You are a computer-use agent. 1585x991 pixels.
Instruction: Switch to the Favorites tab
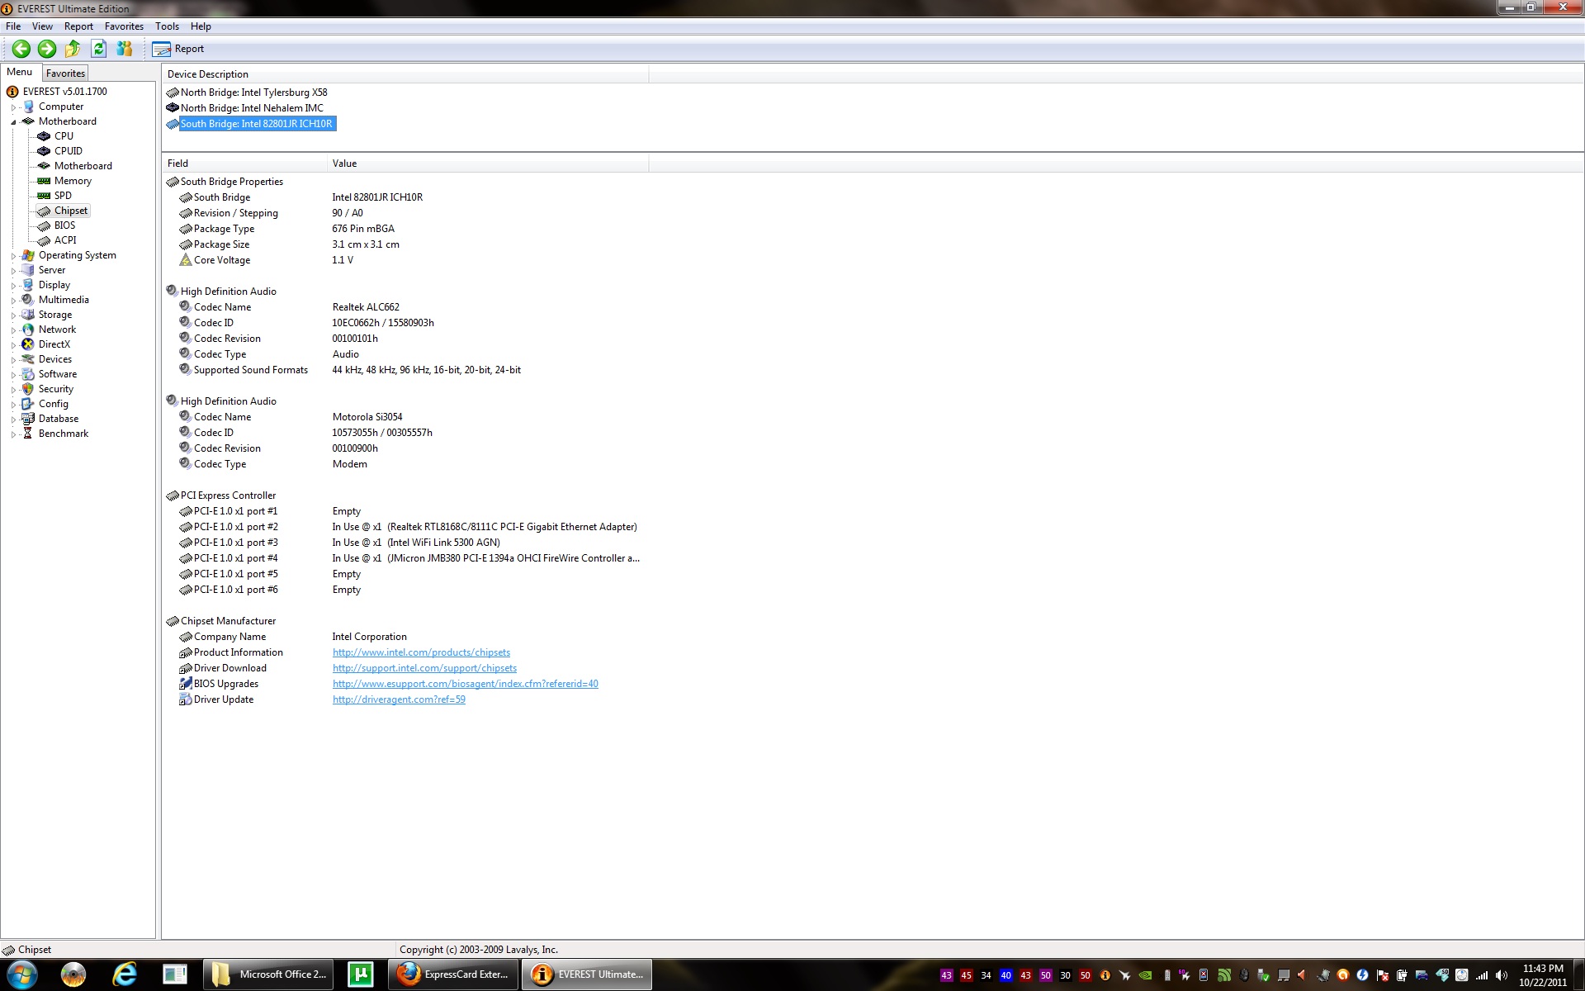(x=65, y=73)
